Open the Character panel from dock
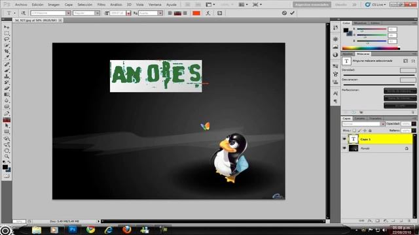Screen dimensions: 419x235 point(335,93)
